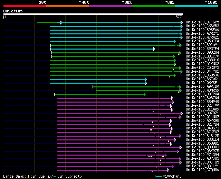Choose the UniRef100_Q114K9 label

pos(202,109)
